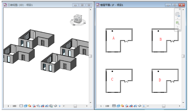The height and width of the screenshot is (112, 189).
Task: Select the red room label C in the floor plan
Action: [x=112, y=79]
